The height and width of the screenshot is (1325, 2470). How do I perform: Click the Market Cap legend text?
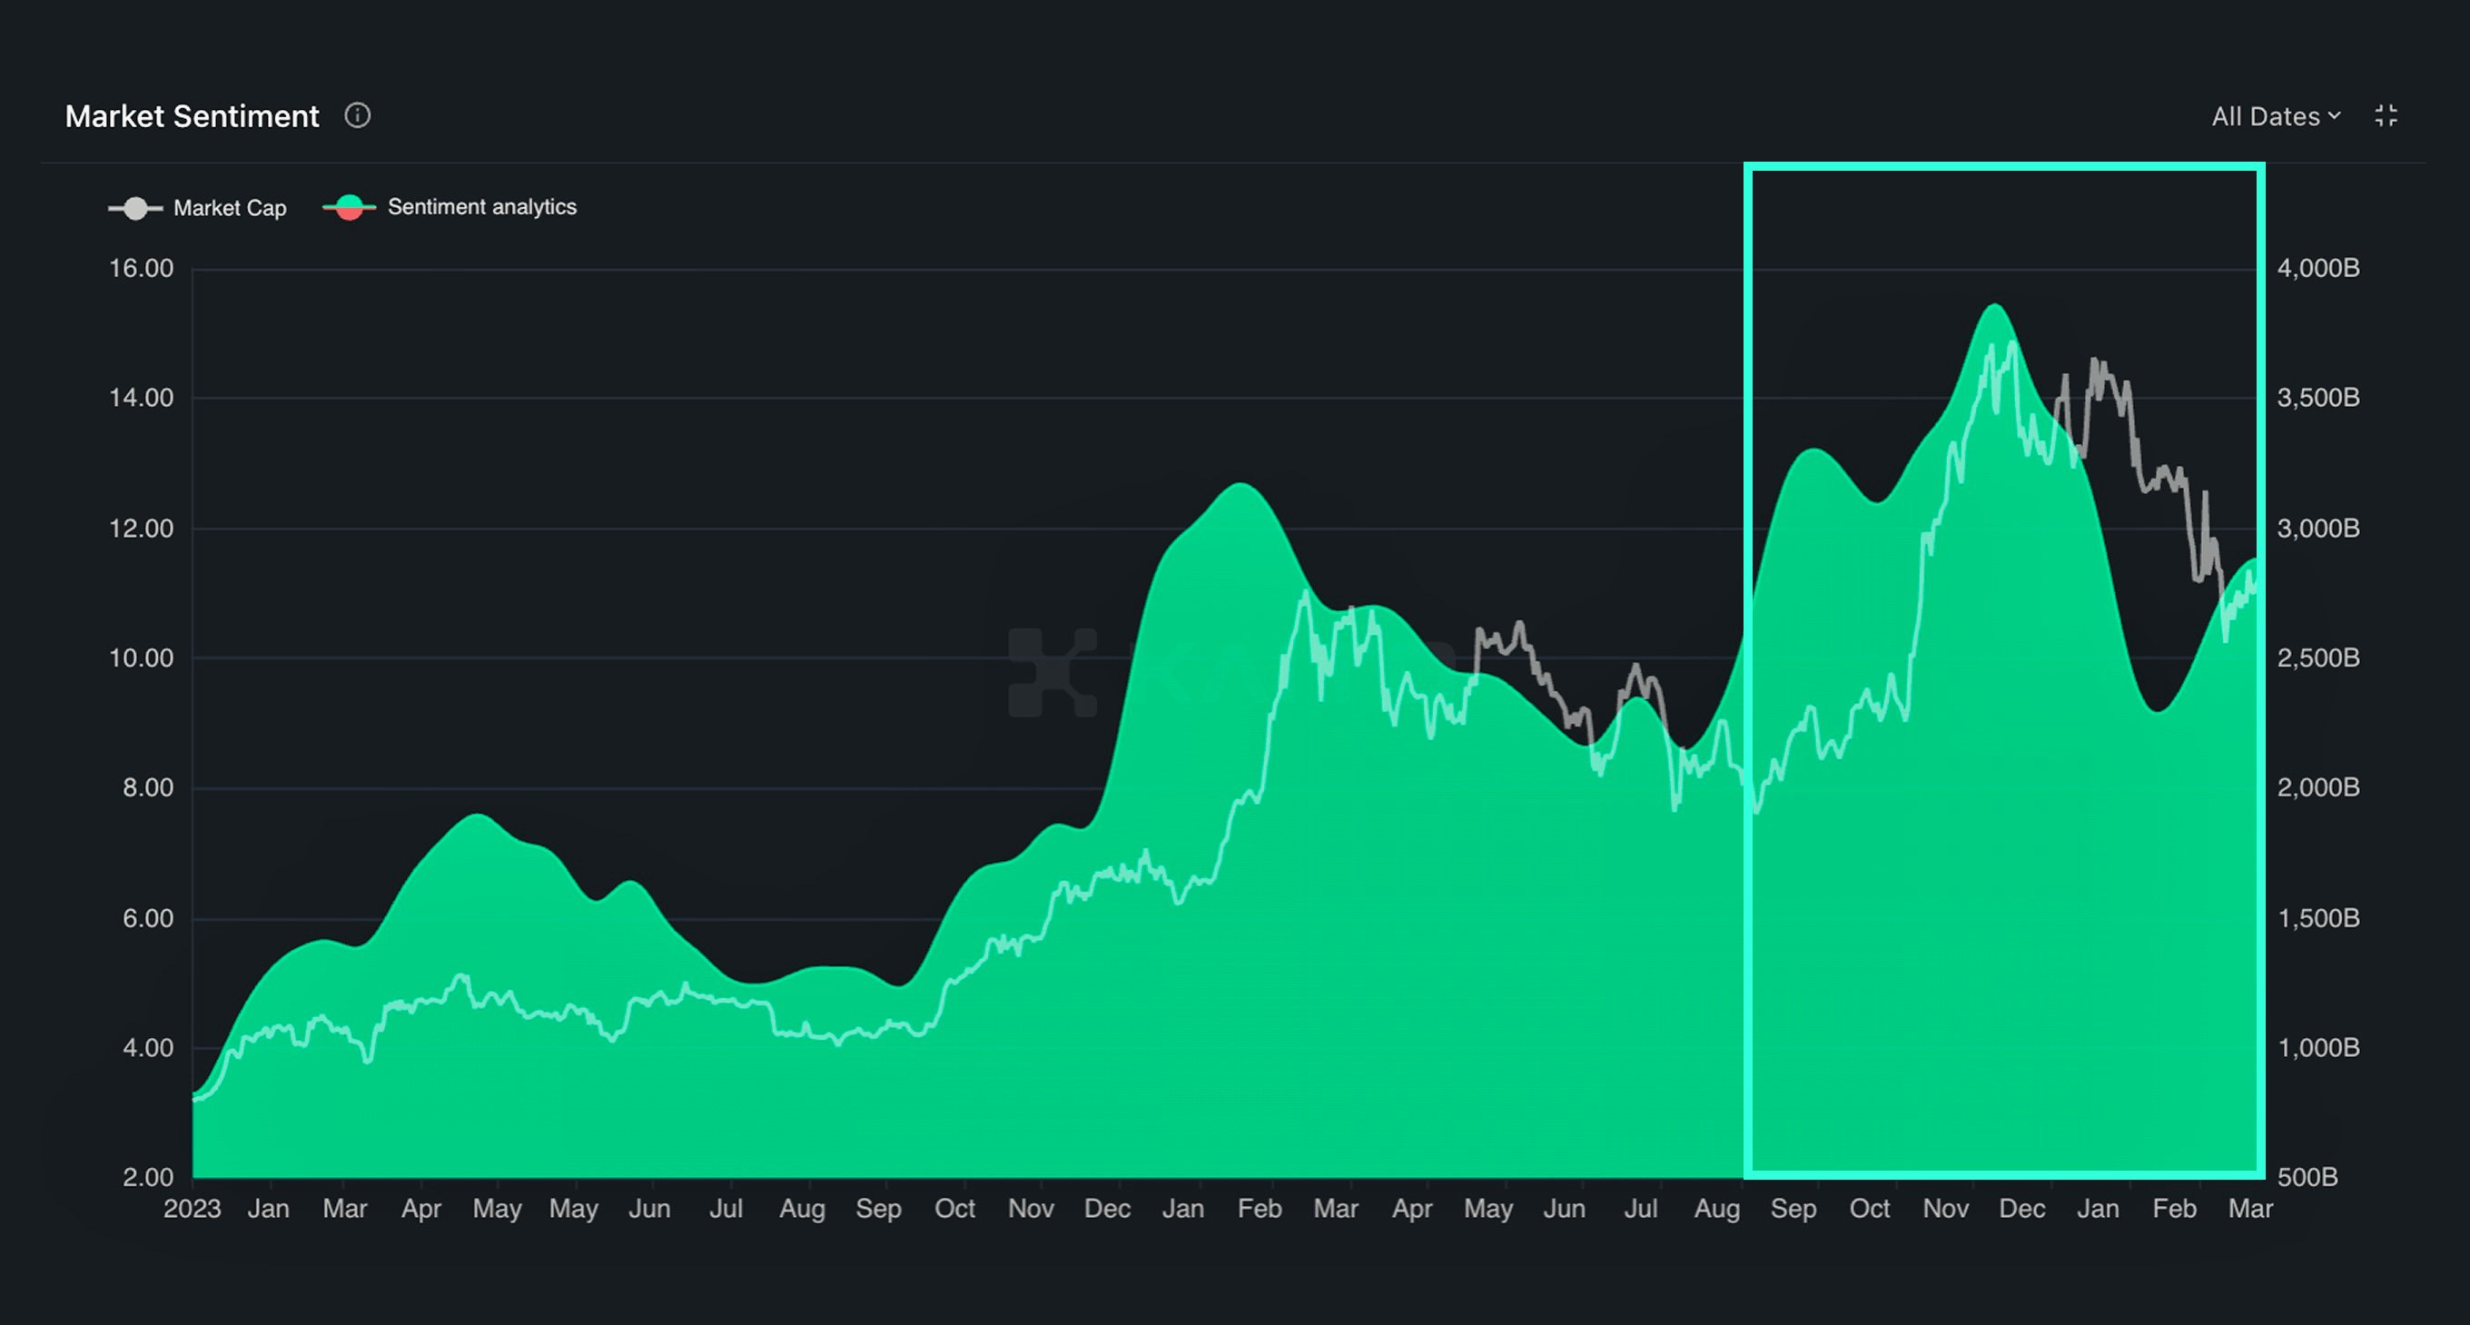tap(230, 208)
